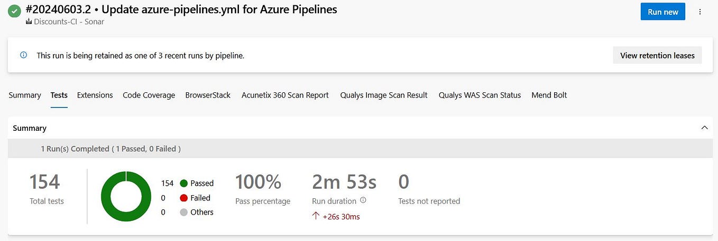Open the BrowserStack tab

click(x=208, y=95)
